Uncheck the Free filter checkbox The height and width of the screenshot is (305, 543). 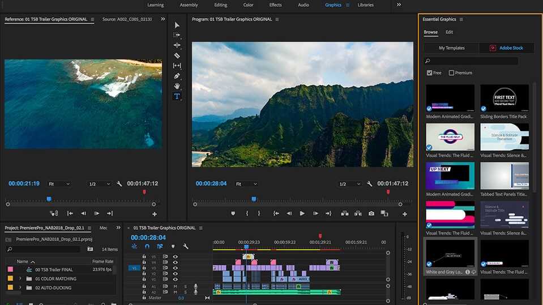[x=430, y=73]
